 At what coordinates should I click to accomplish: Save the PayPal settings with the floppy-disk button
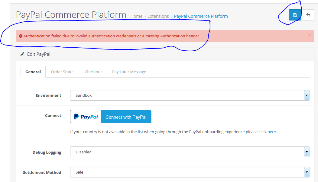pos(295,15)
